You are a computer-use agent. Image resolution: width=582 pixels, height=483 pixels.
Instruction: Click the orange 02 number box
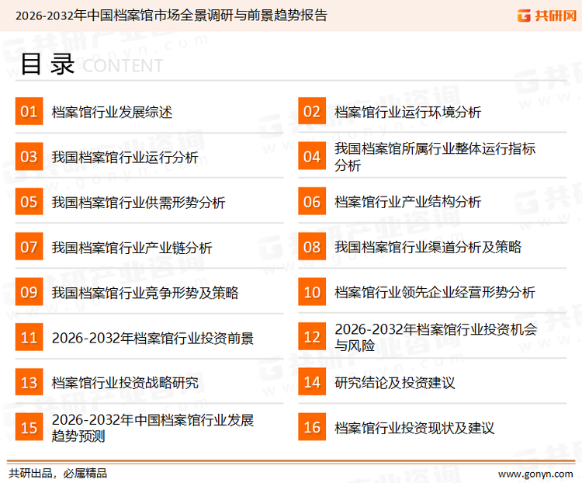[x=312, y=111]
